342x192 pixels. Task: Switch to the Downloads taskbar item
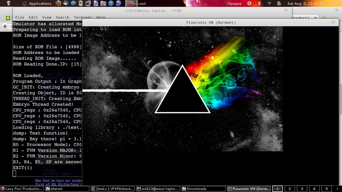(x=204, y=189)
